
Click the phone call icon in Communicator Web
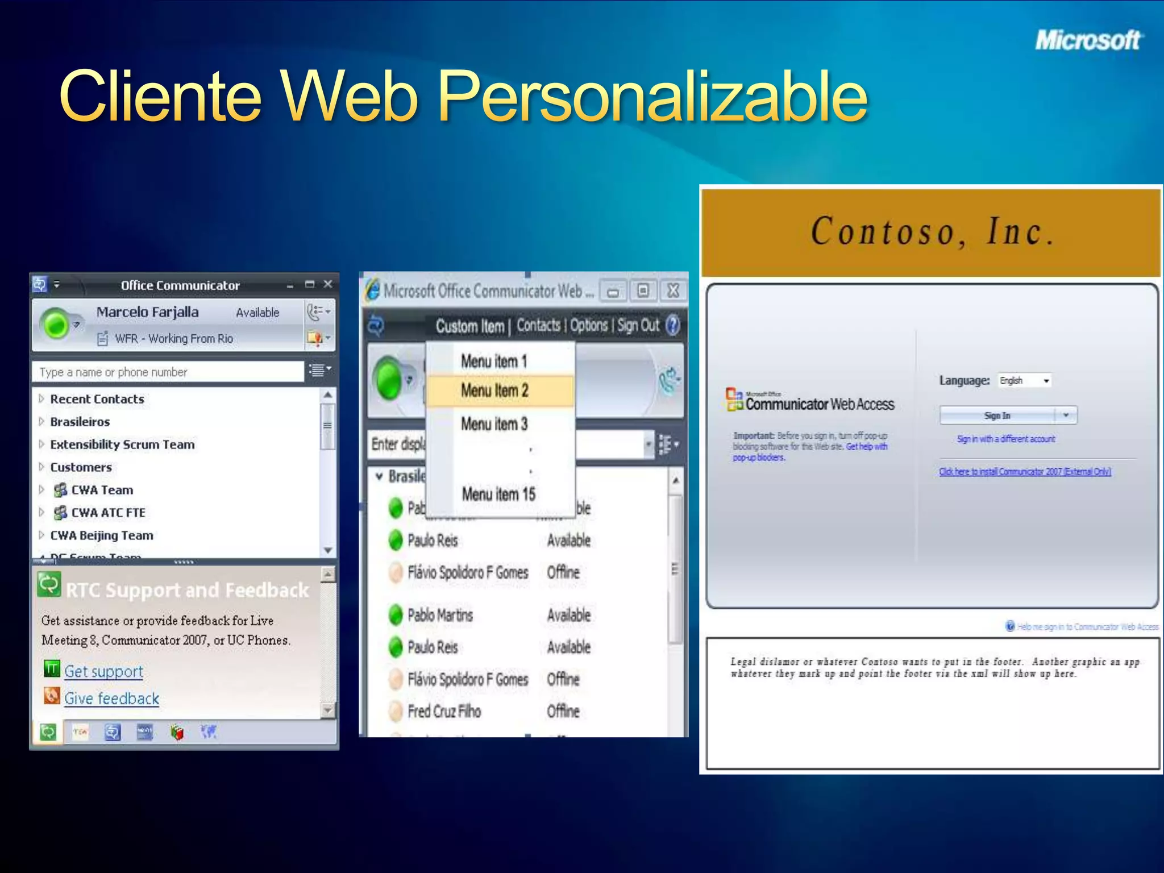click(670, 381)
